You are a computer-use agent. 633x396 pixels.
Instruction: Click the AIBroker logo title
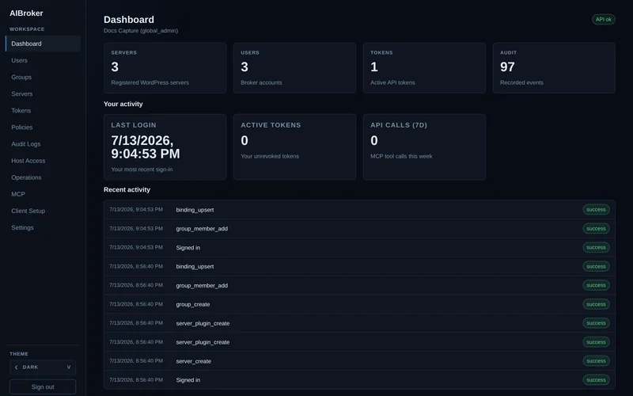coord(26,13)
